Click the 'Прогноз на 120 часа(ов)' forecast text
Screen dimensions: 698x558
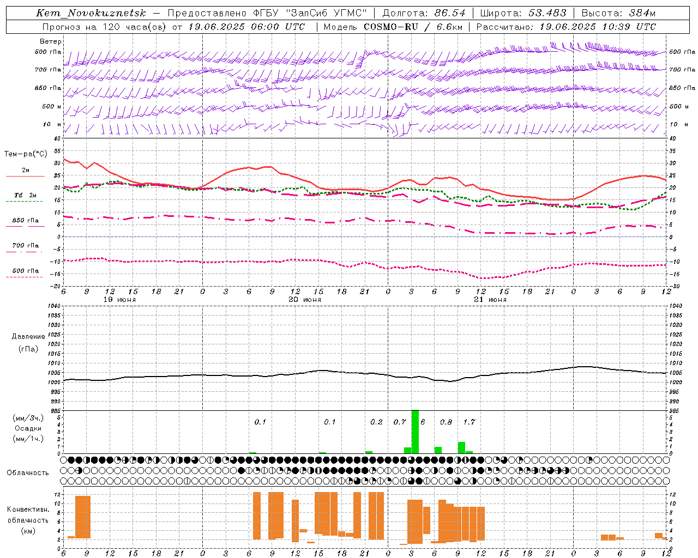104,27
